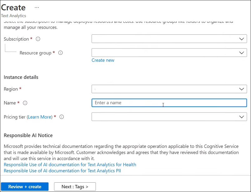The width and height of the screenshot is (251, 192).
Task: Click the Instance details section heading
Action: click(21, 77)
